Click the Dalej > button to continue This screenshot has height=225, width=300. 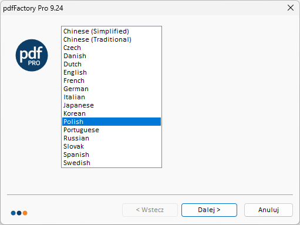point(209,210)
